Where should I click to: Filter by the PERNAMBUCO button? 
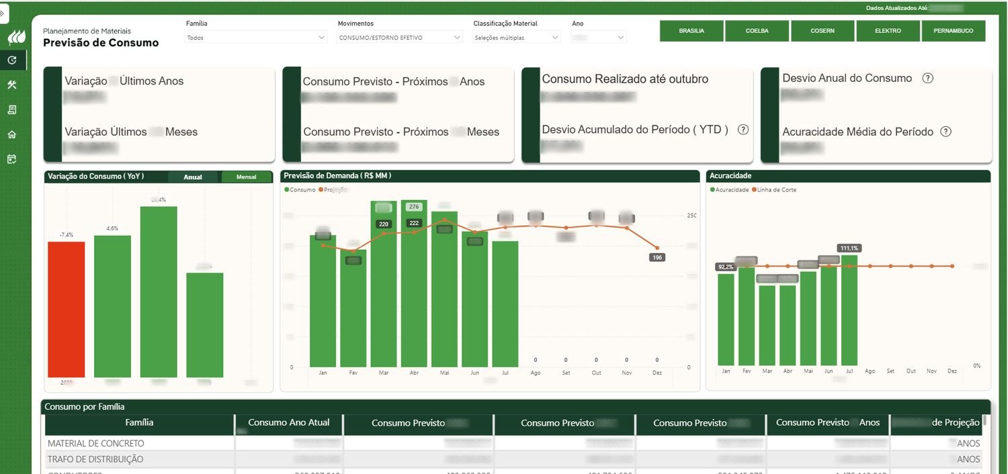pyautogui.click(x=953, y=31)
